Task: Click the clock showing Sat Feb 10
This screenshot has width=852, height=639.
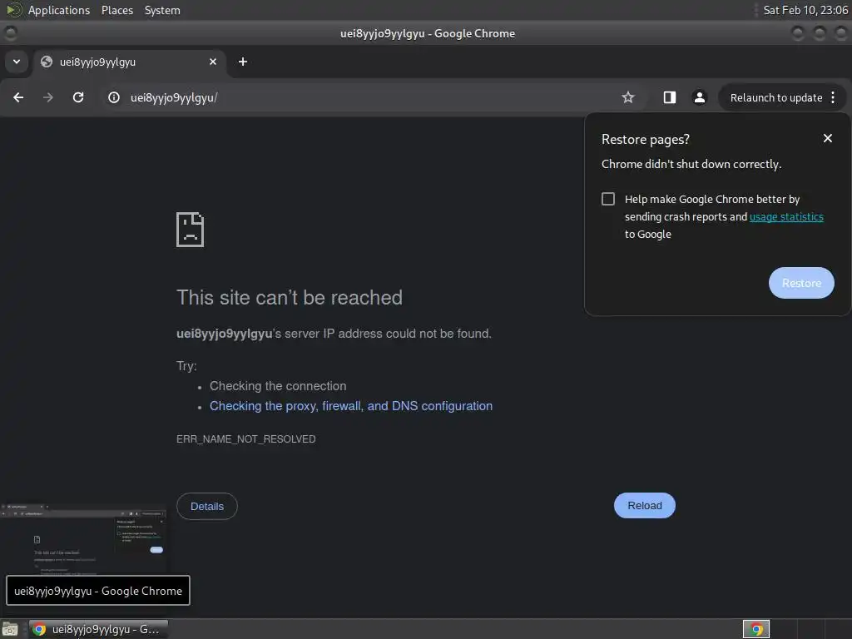Action: coord(805,10)
